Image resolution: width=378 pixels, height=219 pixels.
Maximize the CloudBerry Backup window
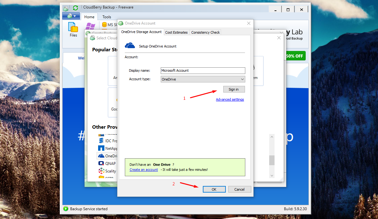pyautogui.click(x=288, y=10)
